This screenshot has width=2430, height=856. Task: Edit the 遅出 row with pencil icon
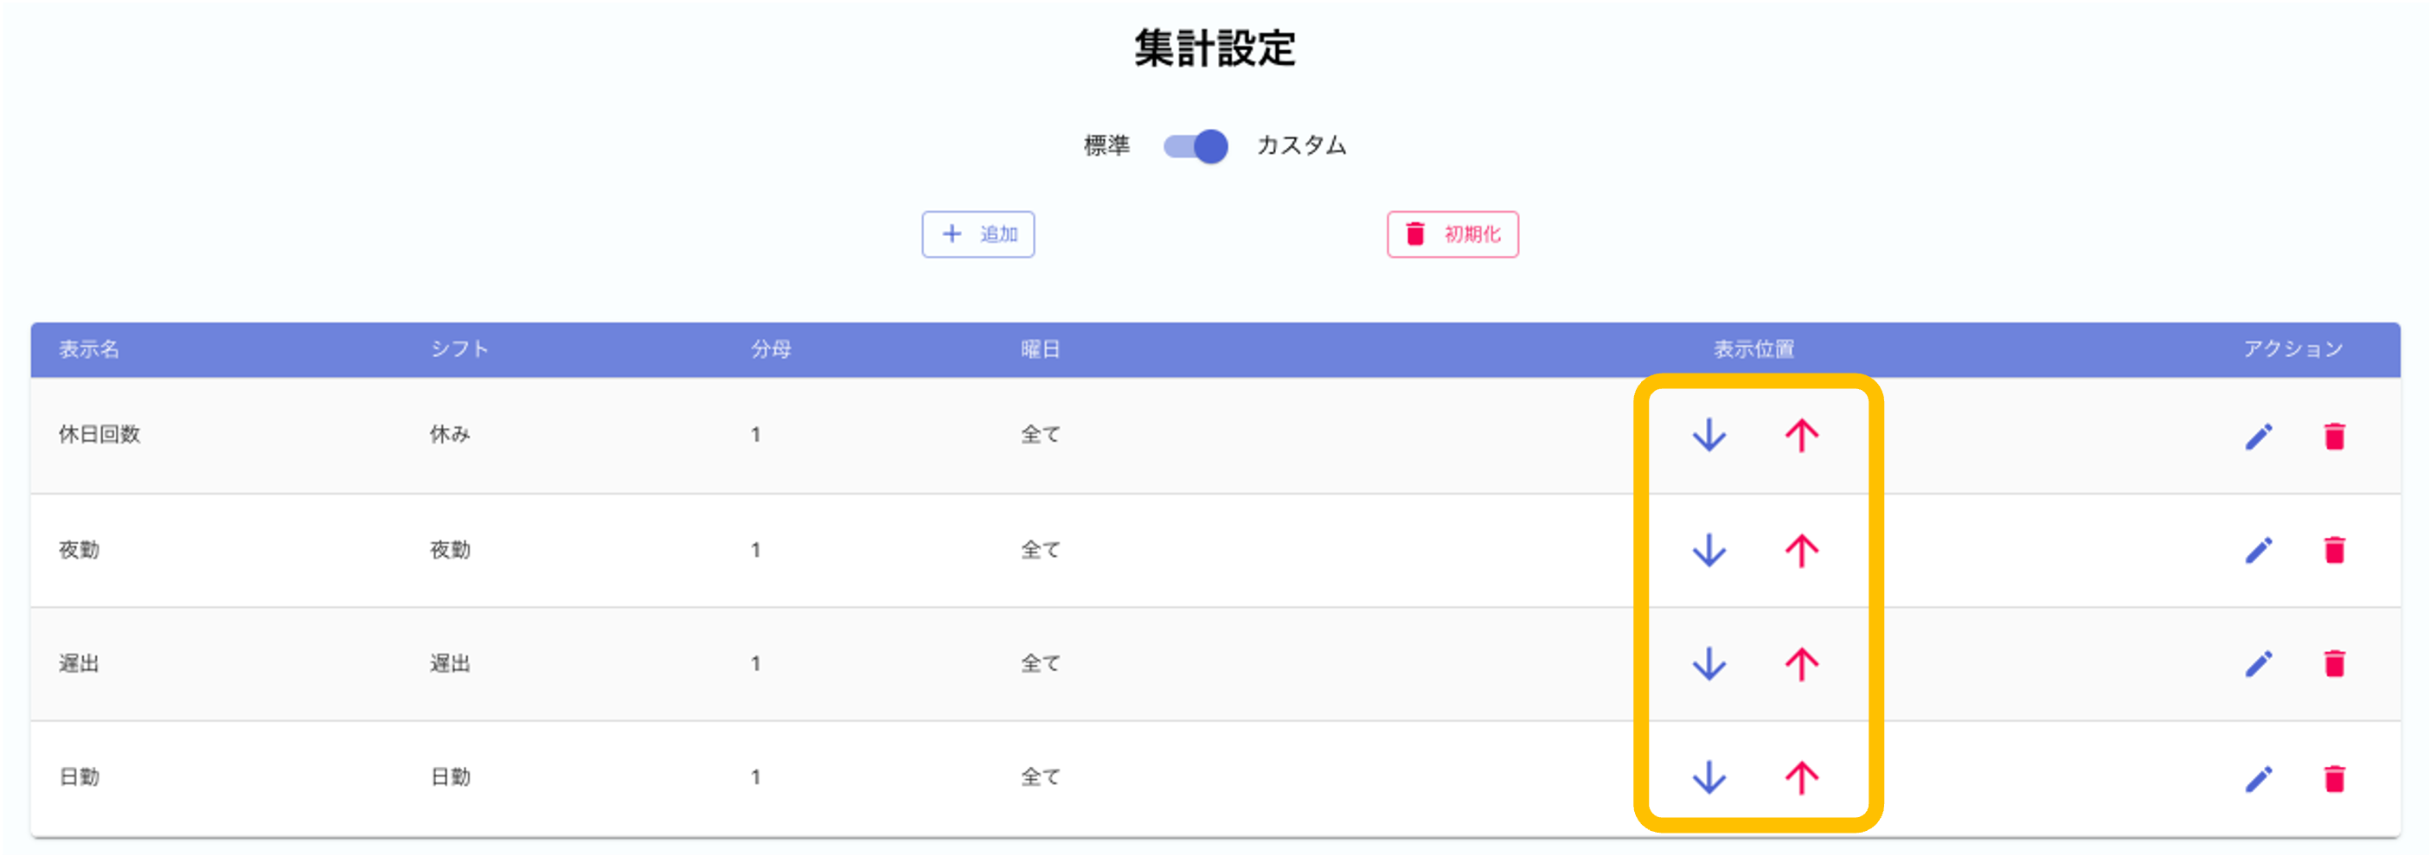click(x=2259, y=664)
